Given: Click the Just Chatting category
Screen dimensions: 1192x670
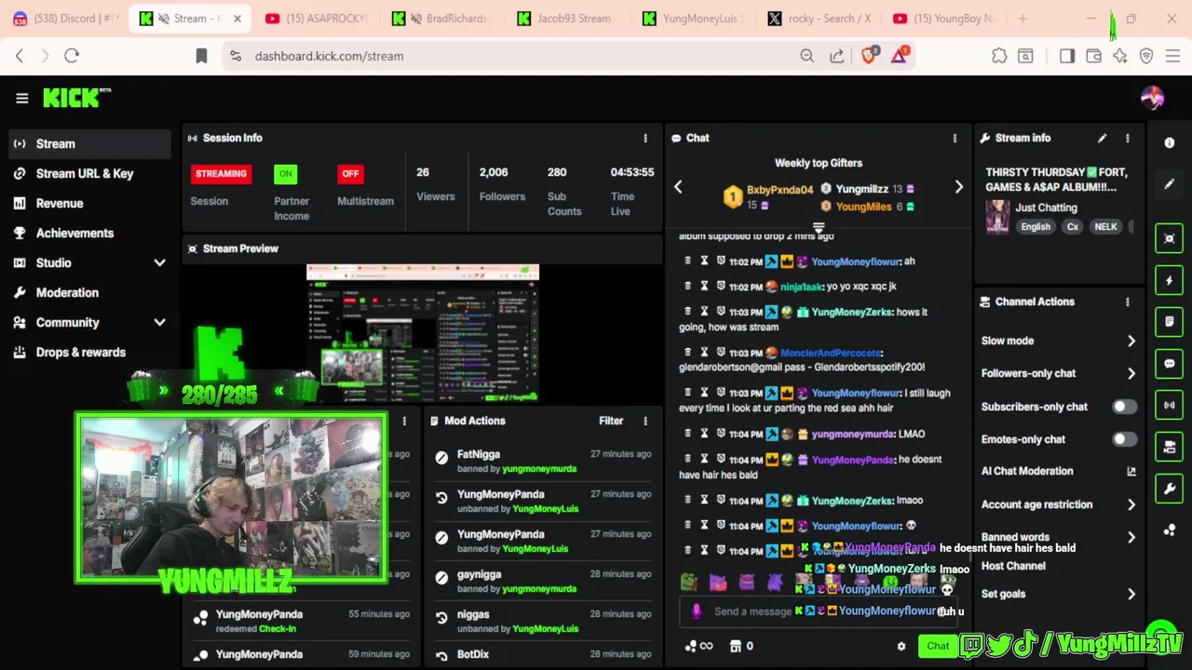Looking at the screenshot, I should click(1046, 208).
